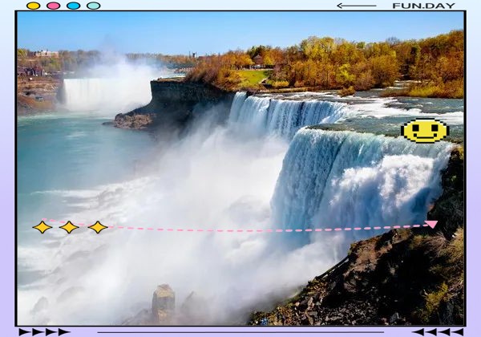Click the waterfall photo
Screen dimensions: 481x337
click(x=240, y=168)
